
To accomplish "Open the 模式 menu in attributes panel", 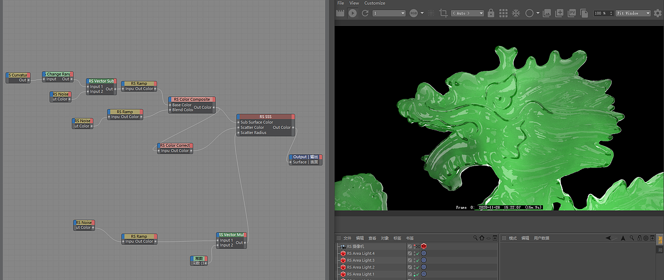I will coord(513,238).
